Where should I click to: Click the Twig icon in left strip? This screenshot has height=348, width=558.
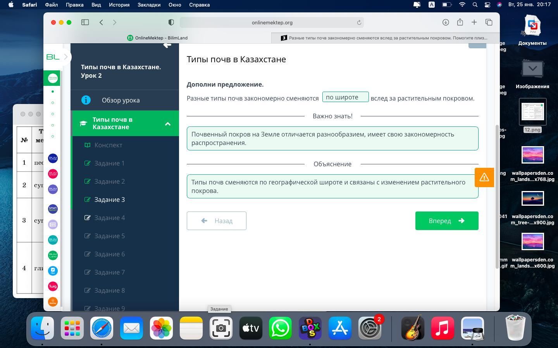53,286
